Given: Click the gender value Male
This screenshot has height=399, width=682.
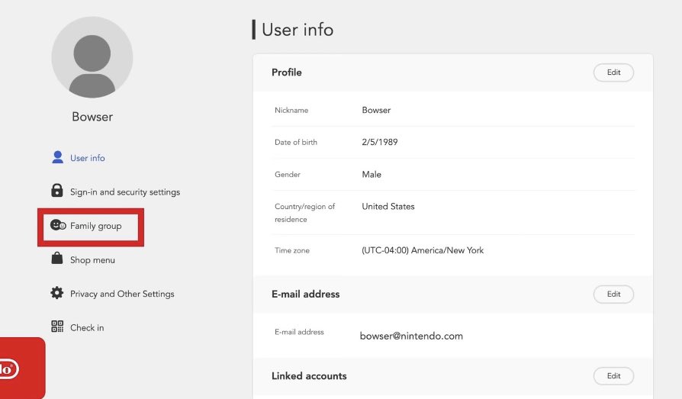Looking at the screenshot, I should pos(372,174).
